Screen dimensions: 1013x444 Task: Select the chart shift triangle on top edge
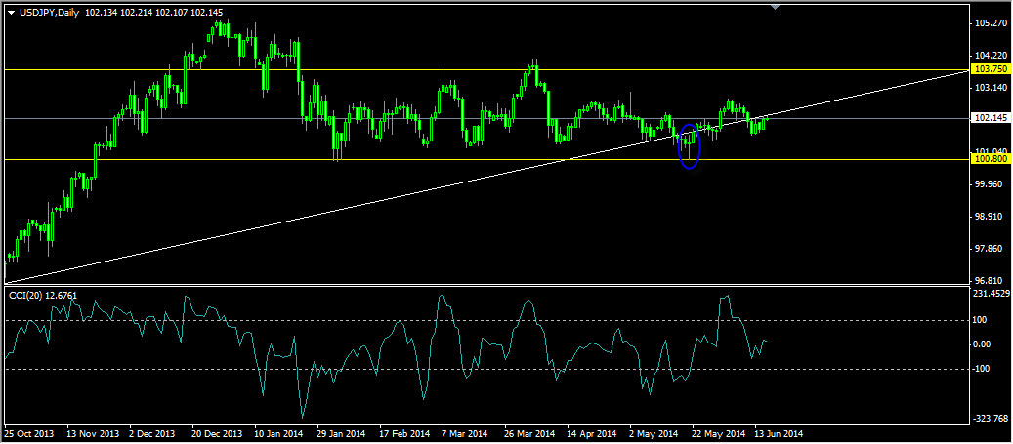pos(776,7)
